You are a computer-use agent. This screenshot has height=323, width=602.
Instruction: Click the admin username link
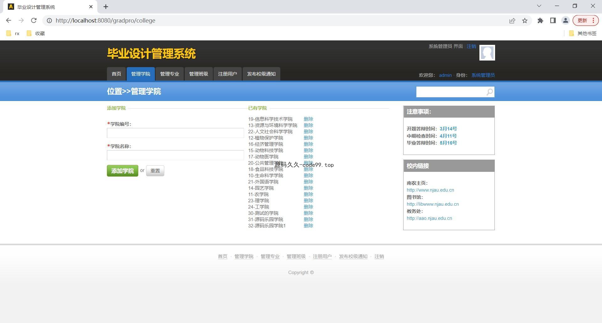pos(445,75)
